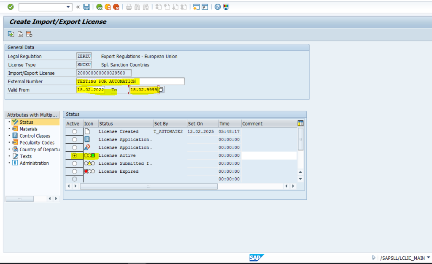Click the document-with-glasses display icon
This screenshot has width=432, height=264.
[20, 34]
